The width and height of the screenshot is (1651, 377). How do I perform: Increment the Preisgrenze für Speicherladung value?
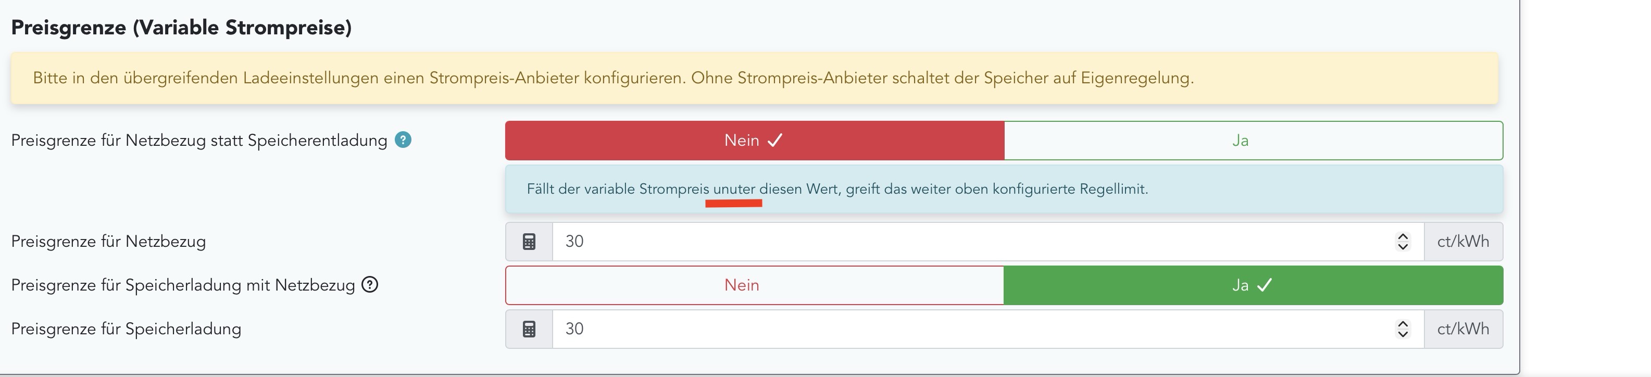click(1403, 324)
